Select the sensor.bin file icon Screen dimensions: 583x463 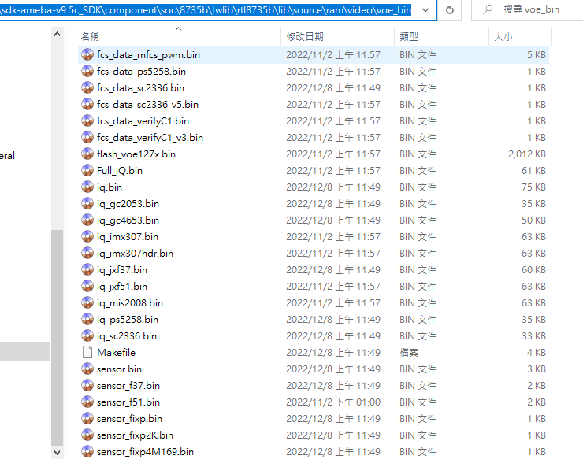[x=87, y=369]
